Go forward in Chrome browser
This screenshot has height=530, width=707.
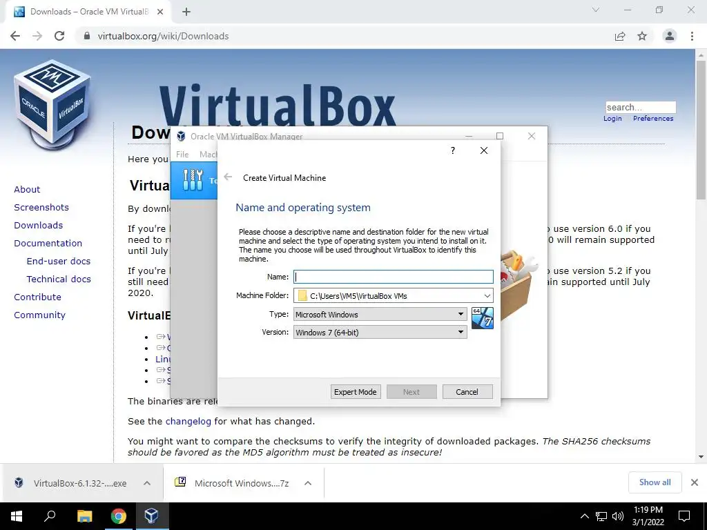tap(37, 36)
